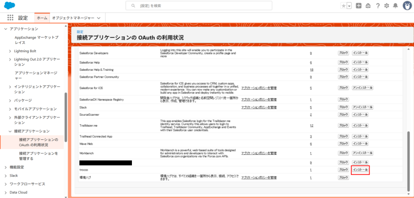Open the notifications bell icon
This screenshot has height=198, width=414.
[x=395, y=6]
